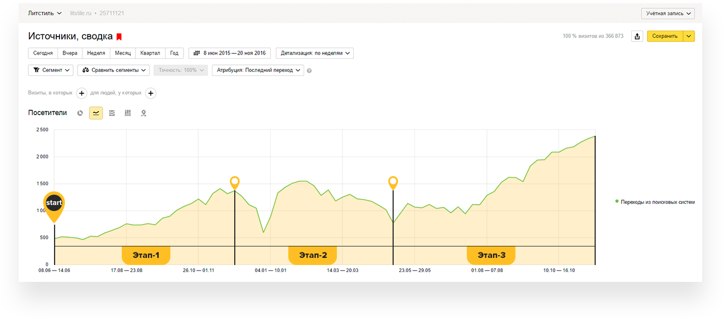Viewport: 724px width, 319px height.
Task: Click the Этап-3 stage label
Action: tap(491, 255)
